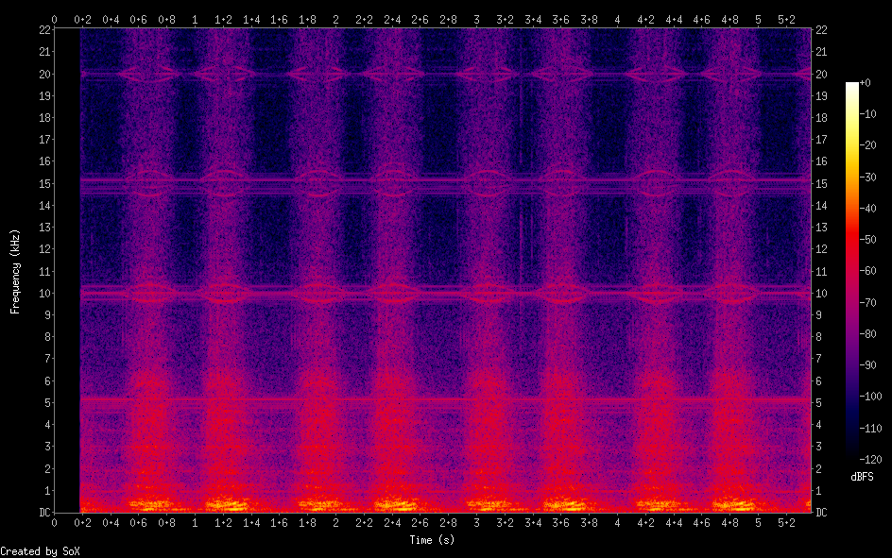Click "1" on the left frequency axis
The height and width of the screenshot is (558, 892).
pos(48,490)
